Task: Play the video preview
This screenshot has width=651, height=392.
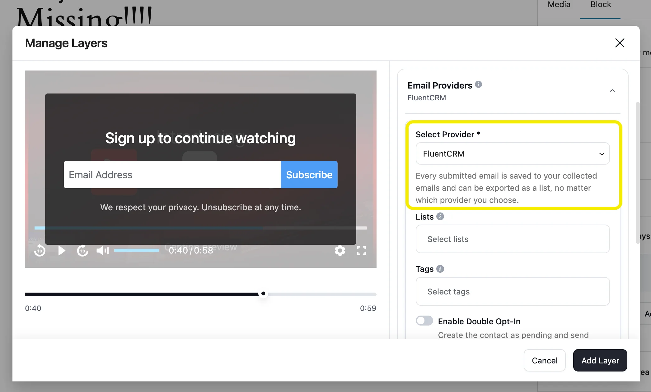Action: click(62, 250)
